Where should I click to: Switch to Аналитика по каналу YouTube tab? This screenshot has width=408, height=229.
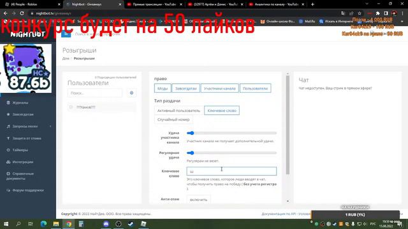(x=276, y=4)
